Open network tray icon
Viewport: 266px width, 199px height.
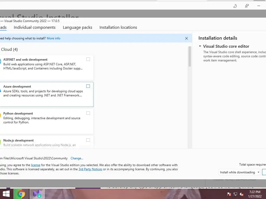pos(235,194)
